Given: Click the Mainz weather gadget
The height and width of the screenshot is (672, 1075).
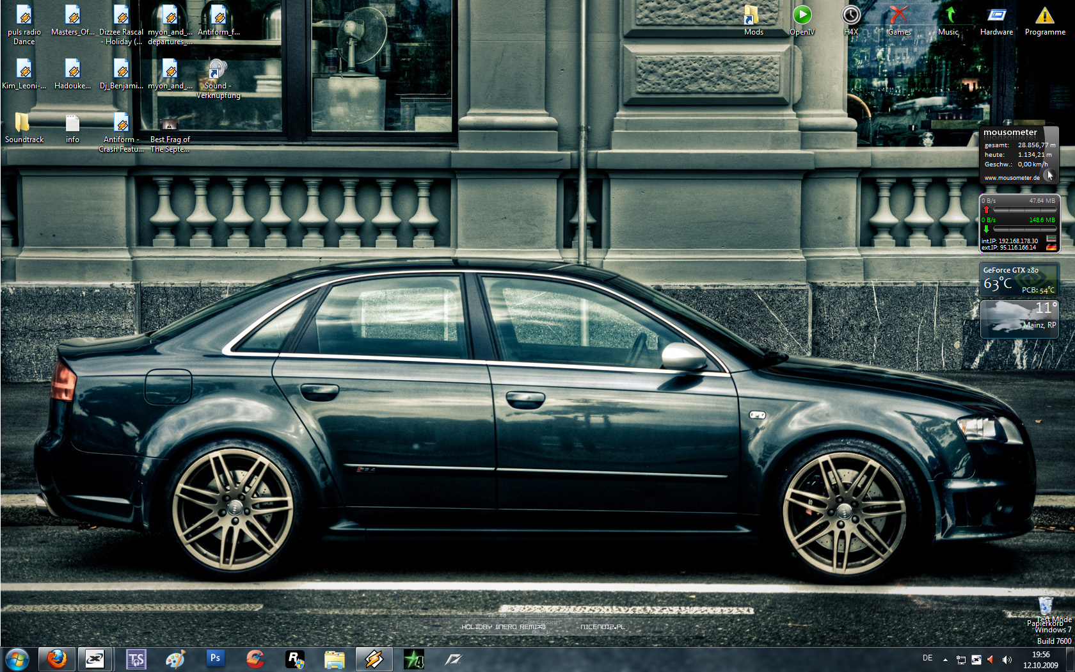Looking at the screenshot, I should [x=1019, y=318].
